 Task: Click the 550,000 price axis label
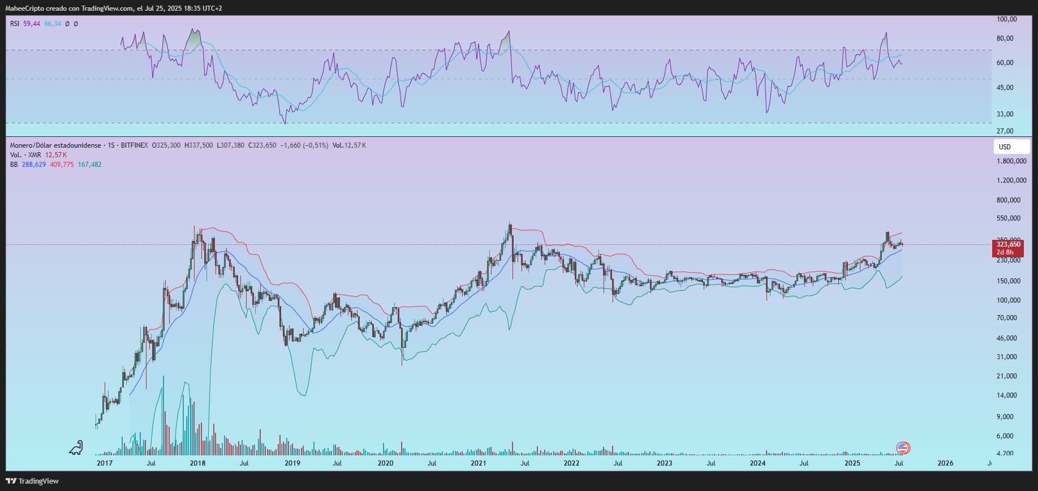pyautogui.click(x=1009, y=218)
